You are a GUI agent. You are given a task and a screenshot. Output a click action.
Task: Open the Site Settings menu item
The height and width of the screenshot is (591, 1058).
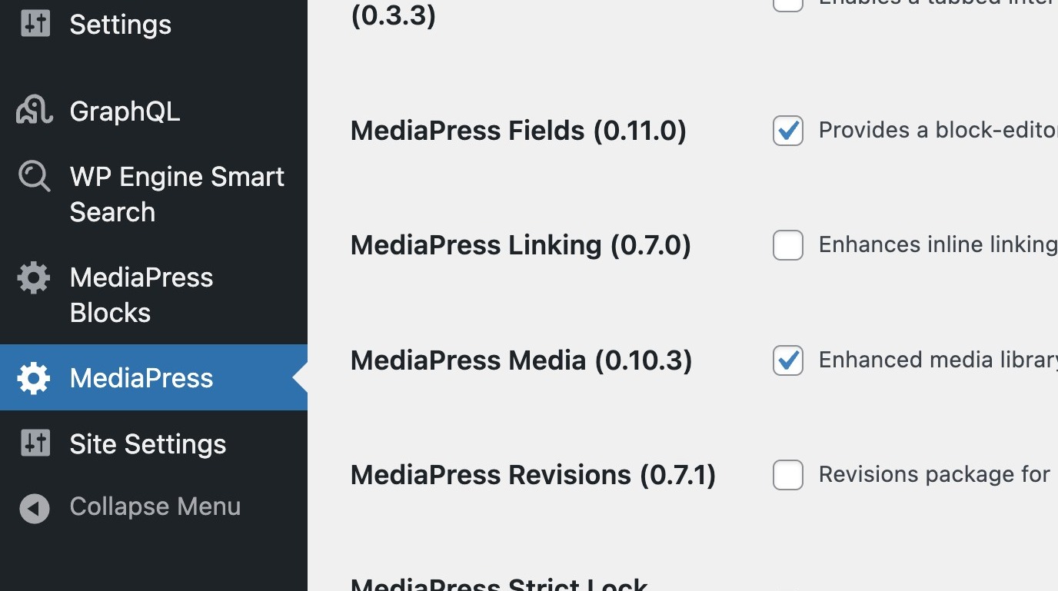point(148,444)
